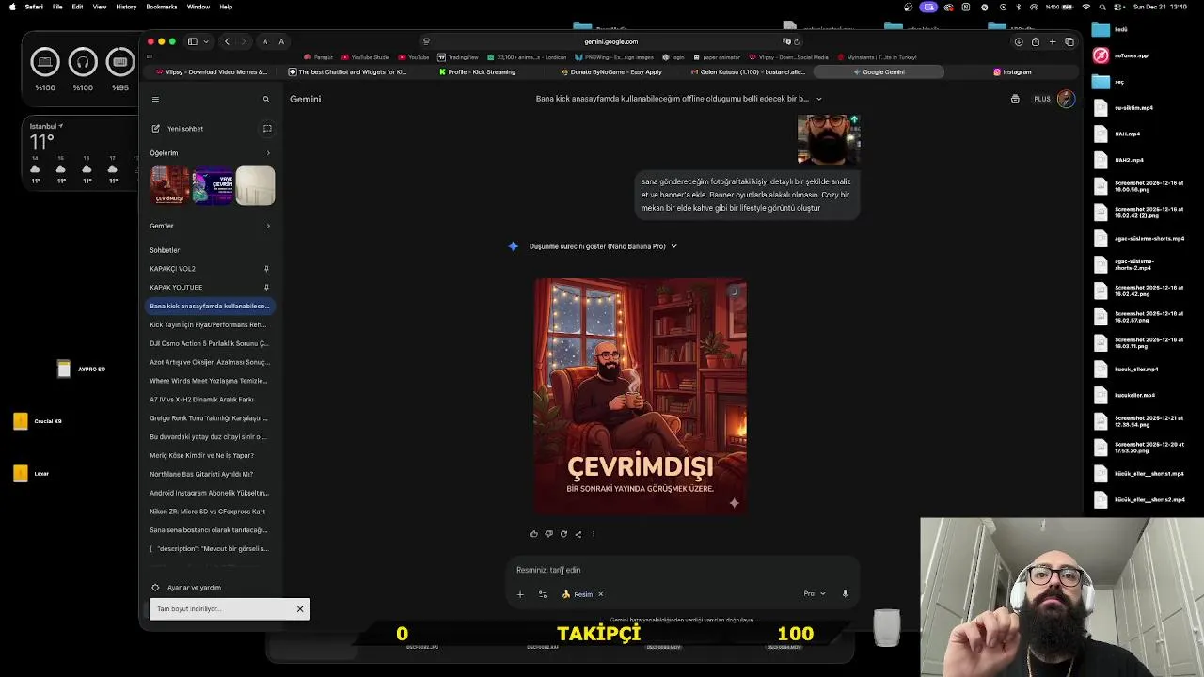Show Safari tab overview
Viewport: 1204px width, 677px height.
pyautogui.click(x=1069, y=41)
